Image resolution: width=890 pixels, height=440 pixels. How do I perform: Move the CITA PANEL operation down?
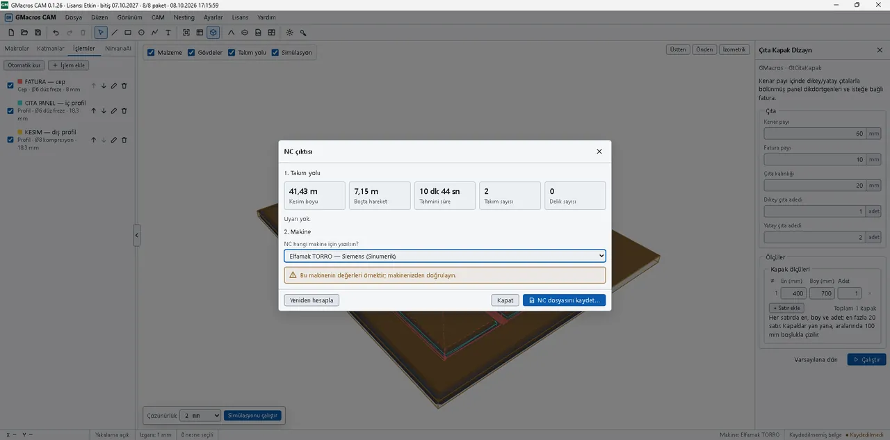coord(104,111)
